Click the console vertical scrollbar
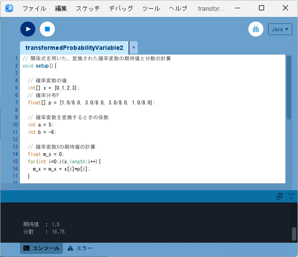The image size is (298, 257). pyautogui.click(x=294, y=234)
